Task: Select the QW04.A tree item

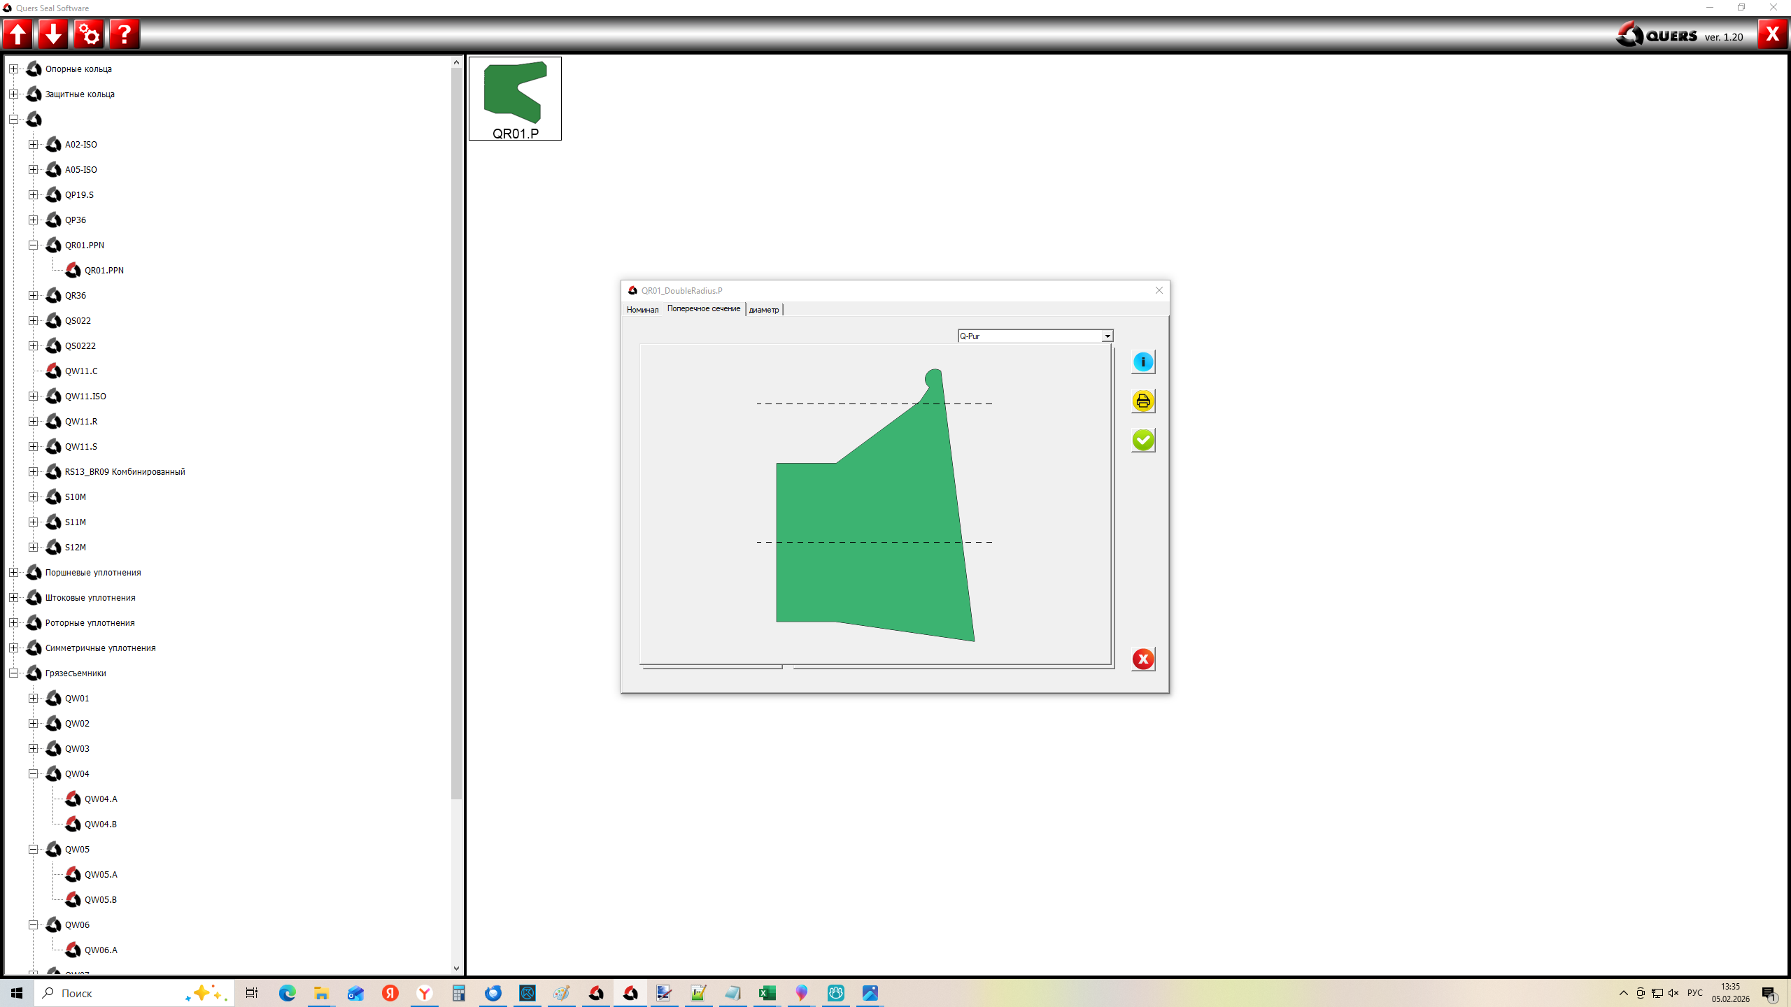Action: tap(101, 799)
